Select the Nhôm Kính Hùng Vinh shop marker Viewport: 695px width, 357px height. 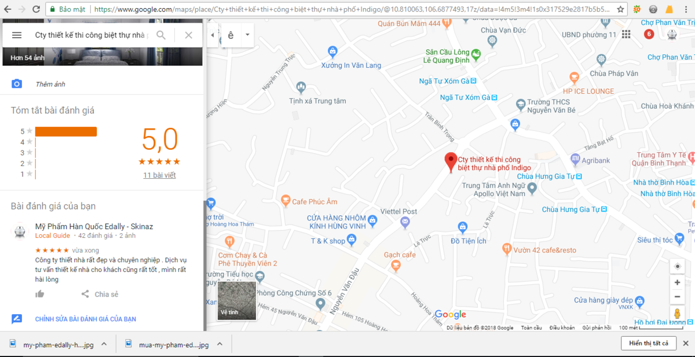coord(372,220)
